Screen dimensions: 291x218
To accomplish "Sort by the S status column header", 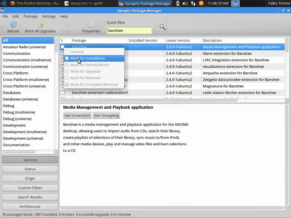I will point(63,40).
